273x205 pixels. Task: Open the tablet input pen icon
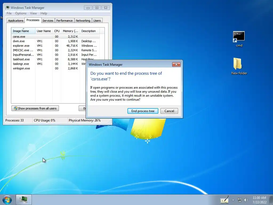click(224, 200)
